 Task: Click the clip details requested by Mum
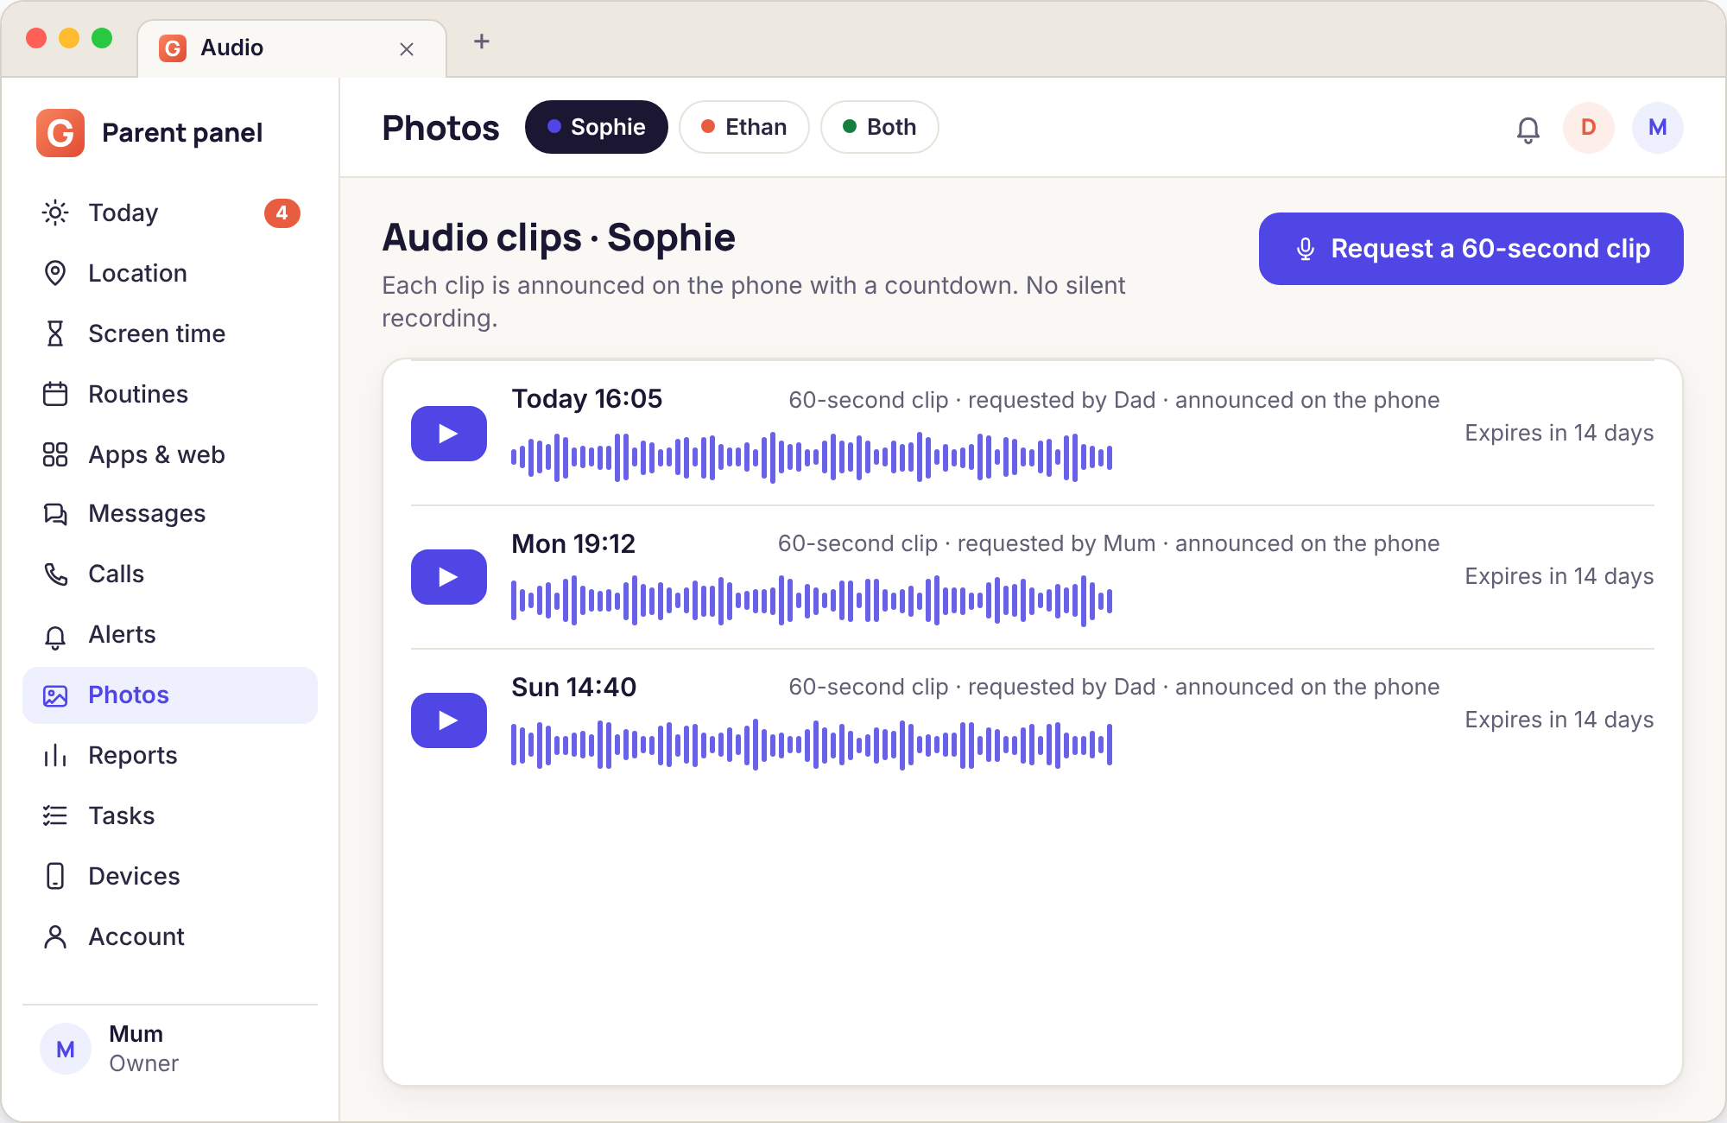(1109, 544)
